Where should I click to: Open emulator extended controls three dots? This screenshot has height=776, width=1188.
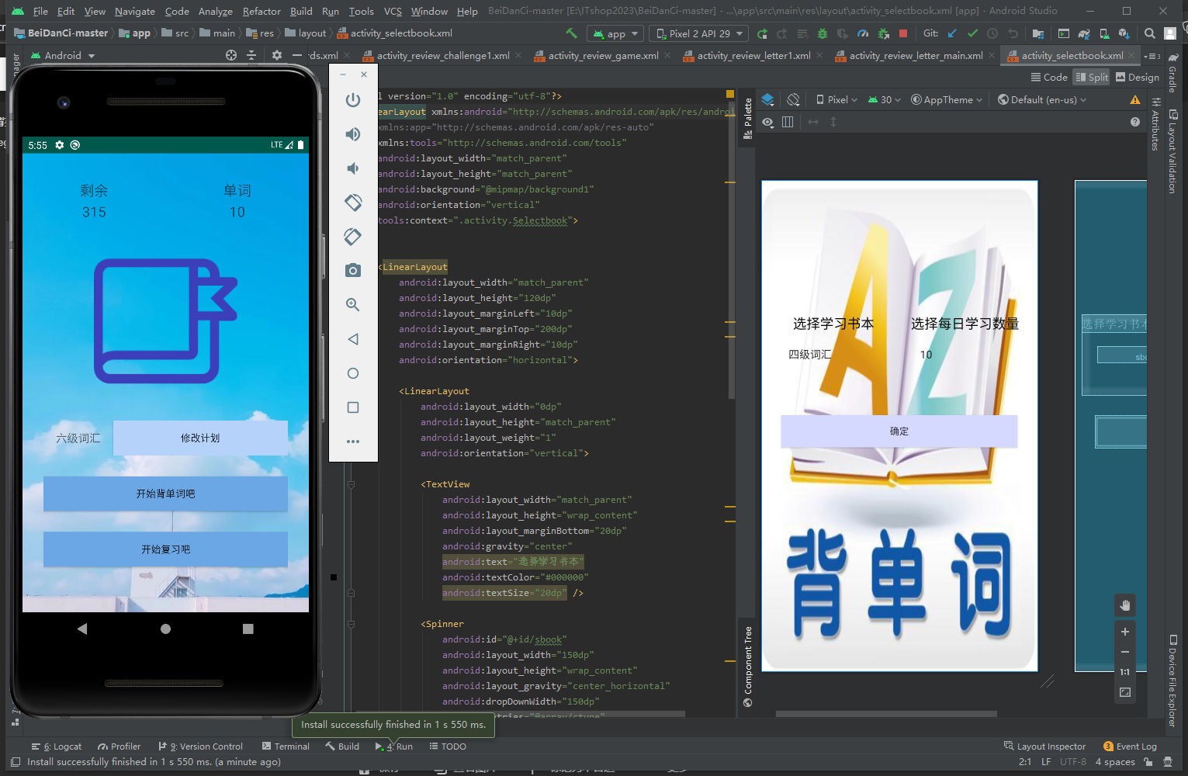[x=353, y=441]
